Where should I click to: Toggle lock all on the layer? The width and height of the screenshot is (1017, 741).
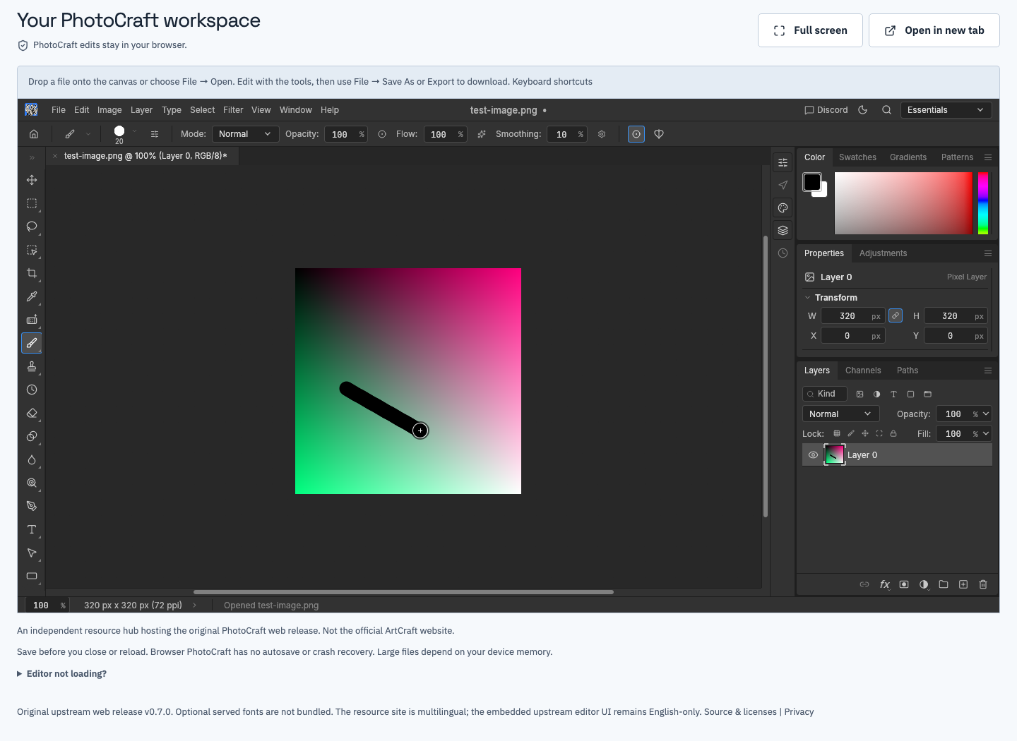pyautogui.click(x=893, y=433)
